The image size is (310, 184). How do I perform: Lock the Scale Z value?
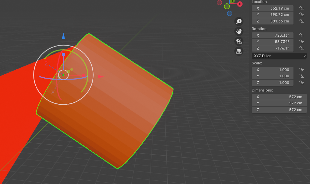pyautogui.click(x=302, y=83)
